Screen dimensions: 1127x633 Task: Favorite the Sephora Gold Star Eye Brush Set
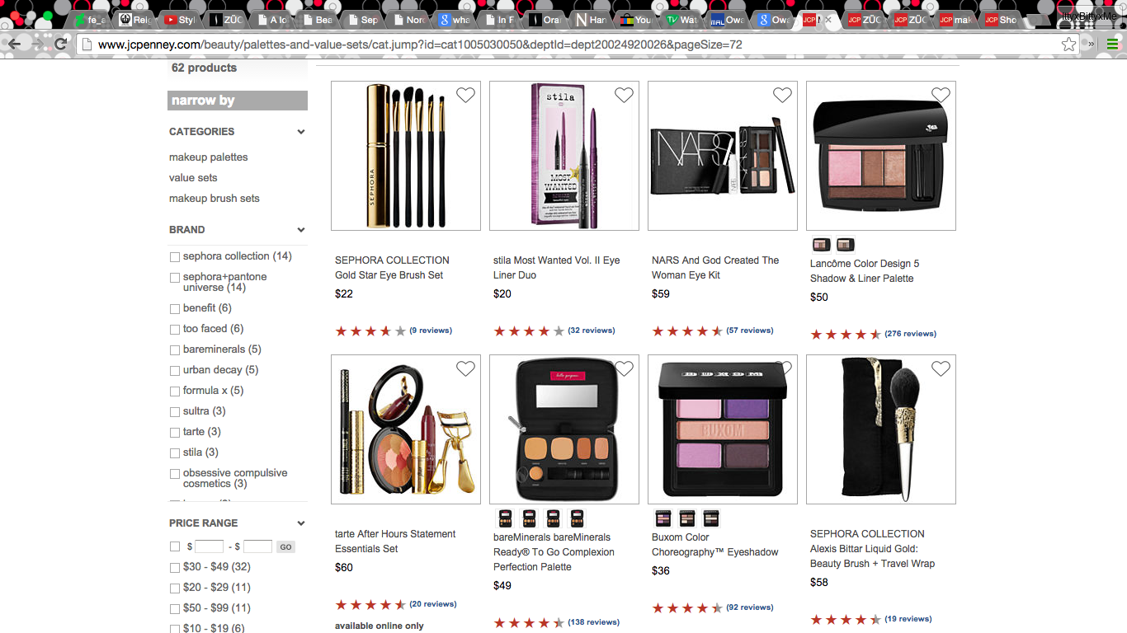click(x=465, y=95)
